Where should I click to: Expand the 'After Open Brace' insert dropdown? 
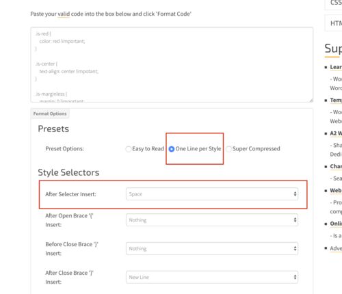pyautogui.click(x=212, y=220)
